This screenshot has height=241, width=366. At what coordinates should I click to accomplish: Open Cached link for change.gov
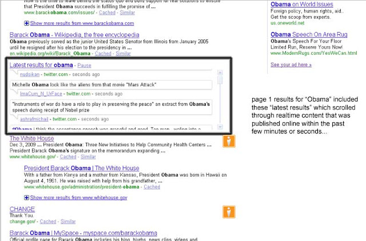point(48,222)
